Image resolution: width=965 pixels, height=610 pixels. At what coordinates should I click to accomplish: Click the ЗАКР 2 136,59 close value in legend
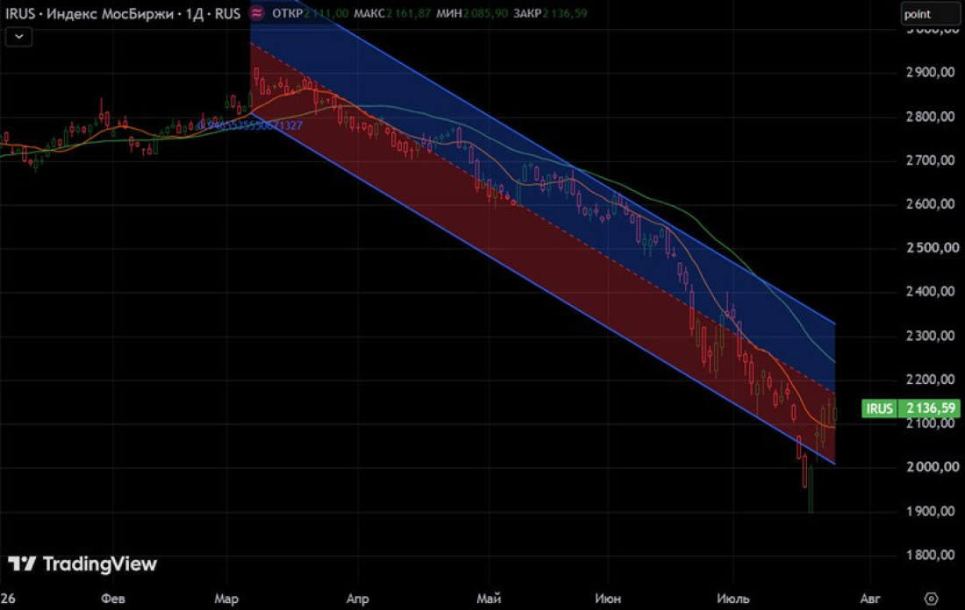click(x=550, y=13)
